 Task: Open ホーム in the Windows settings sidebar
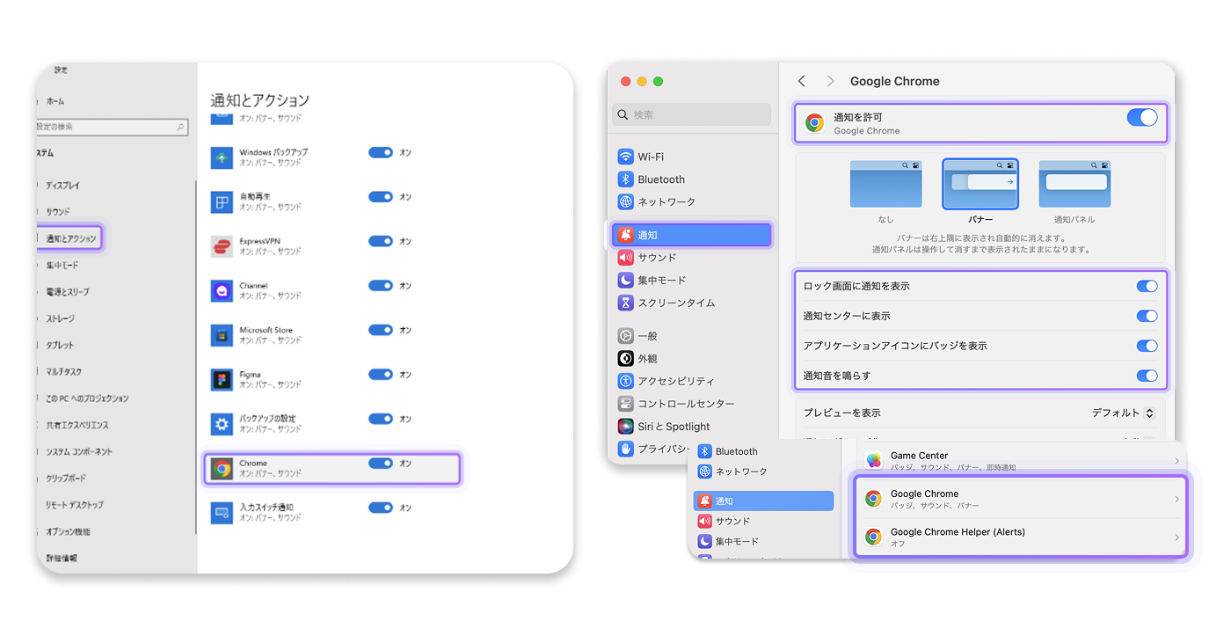tap(55, 101)
